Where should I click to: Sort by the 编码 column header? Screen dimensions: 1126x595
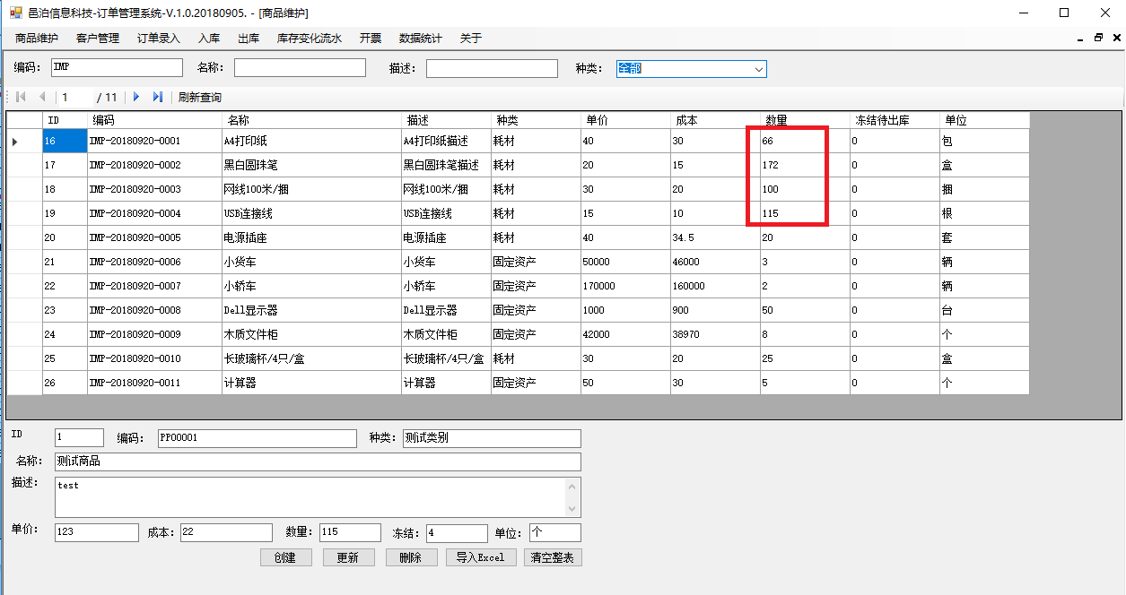[x=154, y=120]
